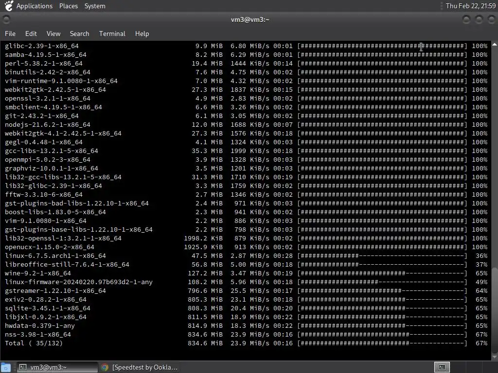Click libjxl-0.9.2-1-x86_64 text
The height and width of the screenshot is (373, 498).
[45, 317]
